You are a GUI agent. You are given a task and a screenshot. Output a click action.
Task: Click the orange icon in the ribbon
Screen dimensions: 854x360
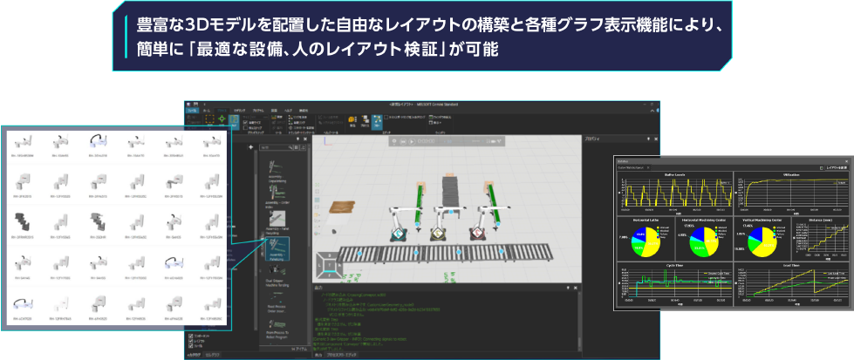point(352,119)
